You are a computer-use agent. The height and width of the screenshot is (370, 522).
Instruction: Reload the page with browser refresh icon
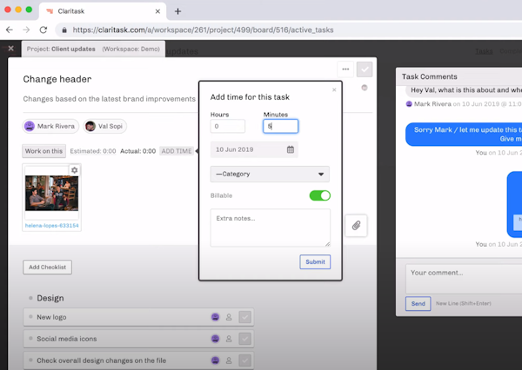pyautogui.click(x=43, y=30)
